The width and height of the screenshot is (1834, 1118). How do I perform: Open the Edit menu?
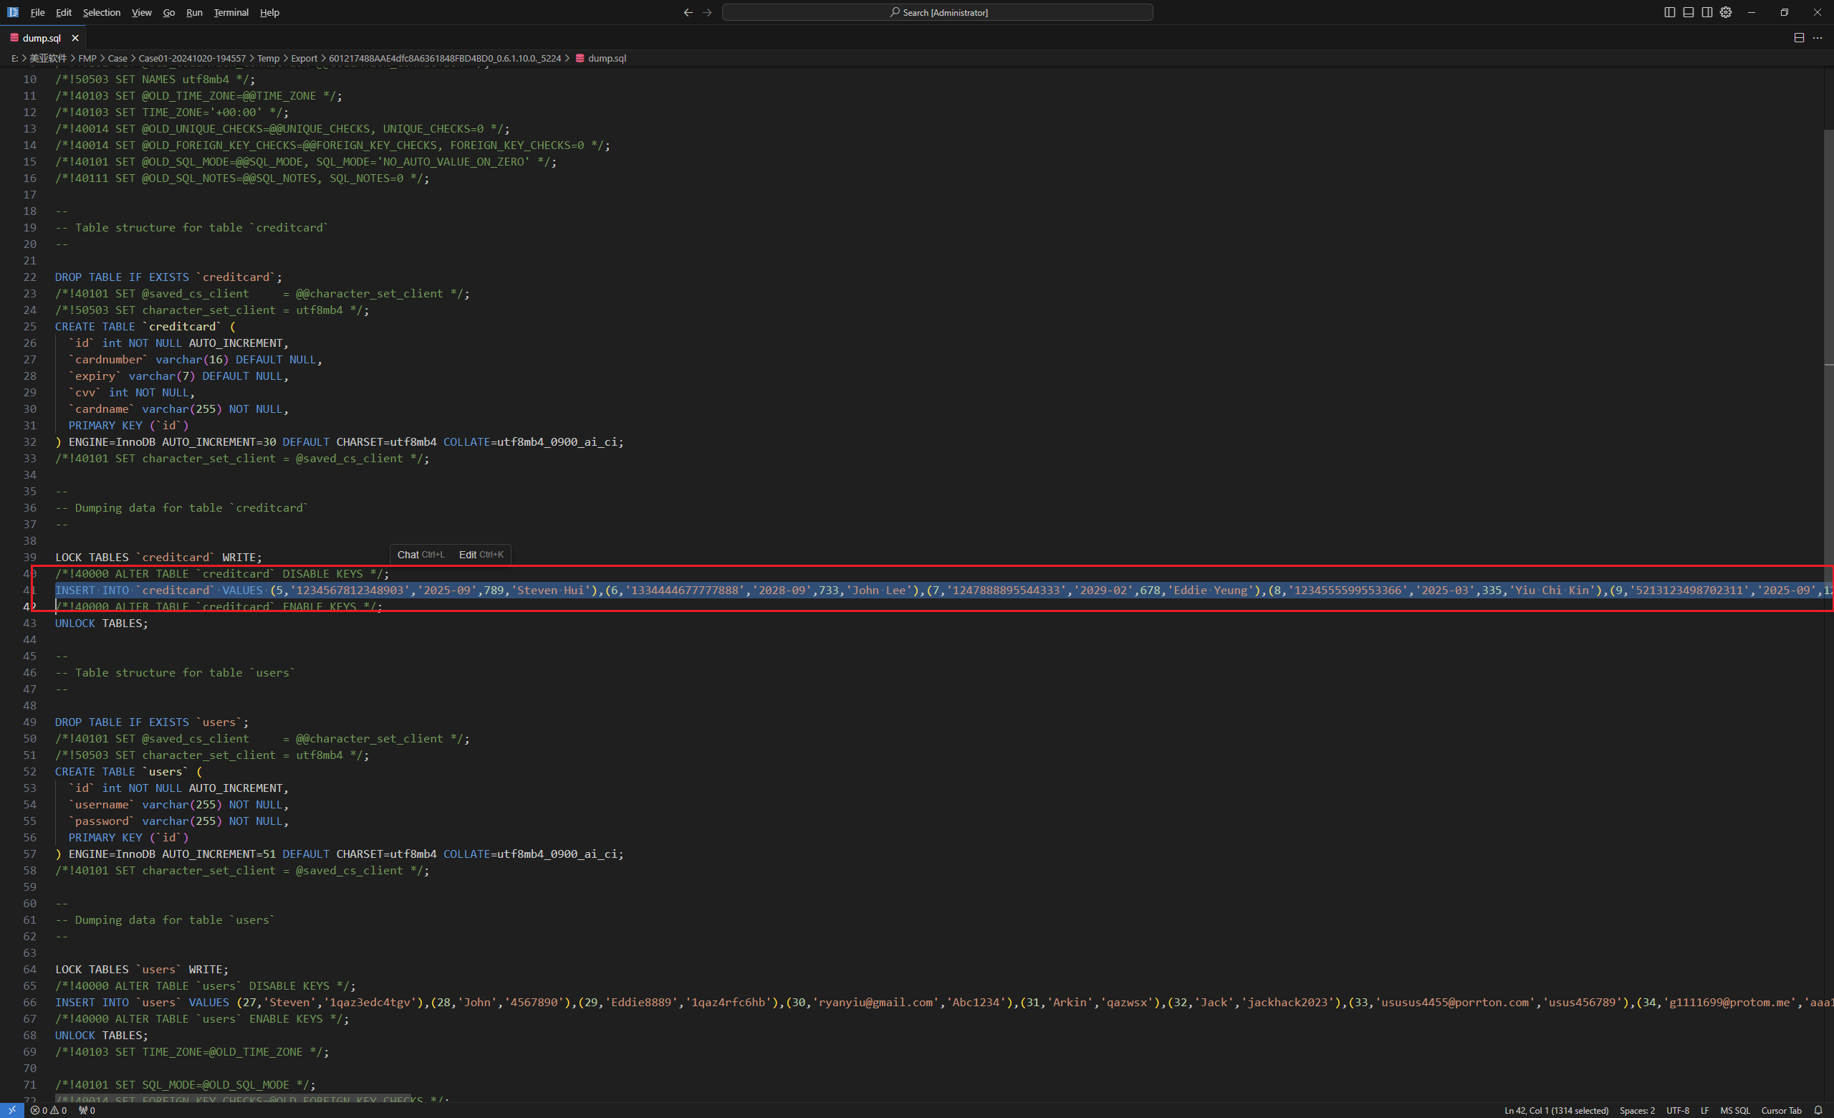tap(64, 13)
